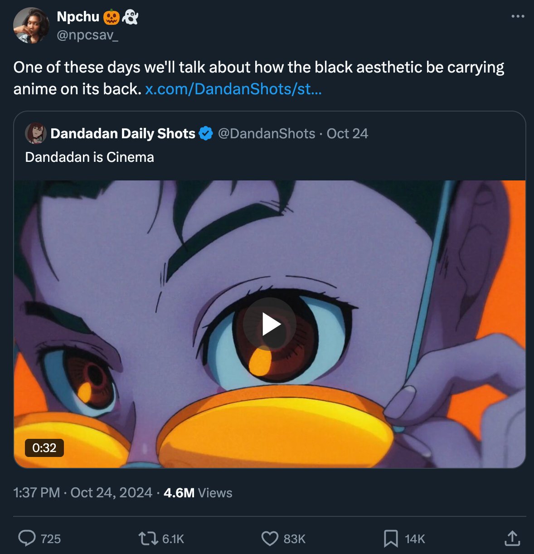Click the reply speech bubble icon
534x554 pixels.
pos(27,538)
